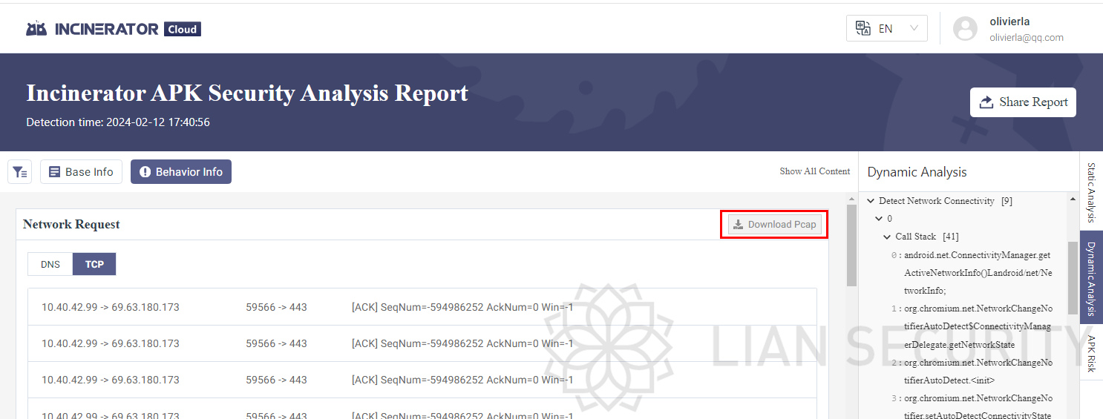Collapse the Detect Network Connectivity node
Image resolution: width=1103 pixels, height=419 pixels.
871,201
